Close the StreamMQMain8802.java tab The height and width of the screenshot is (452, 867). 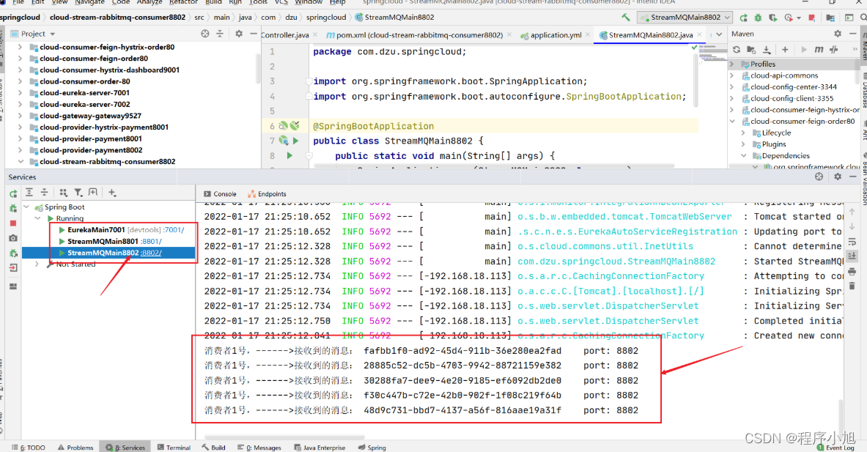pyautogui.click(x=700, y=35)
